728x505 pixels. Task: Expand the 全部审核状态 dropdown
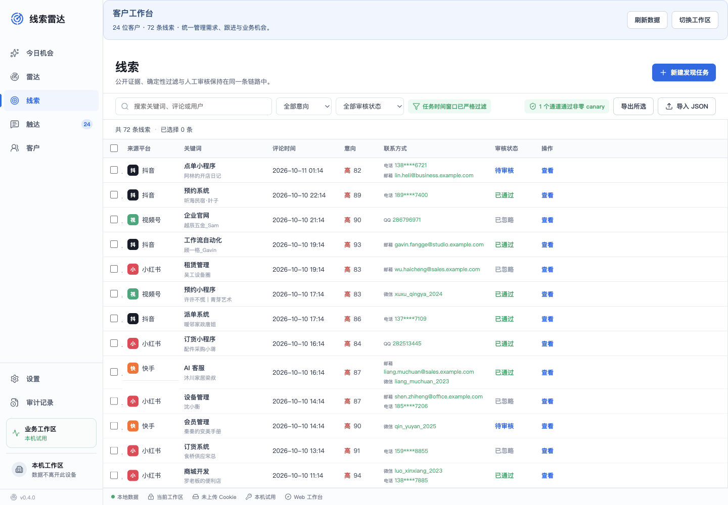pos(370,107)
